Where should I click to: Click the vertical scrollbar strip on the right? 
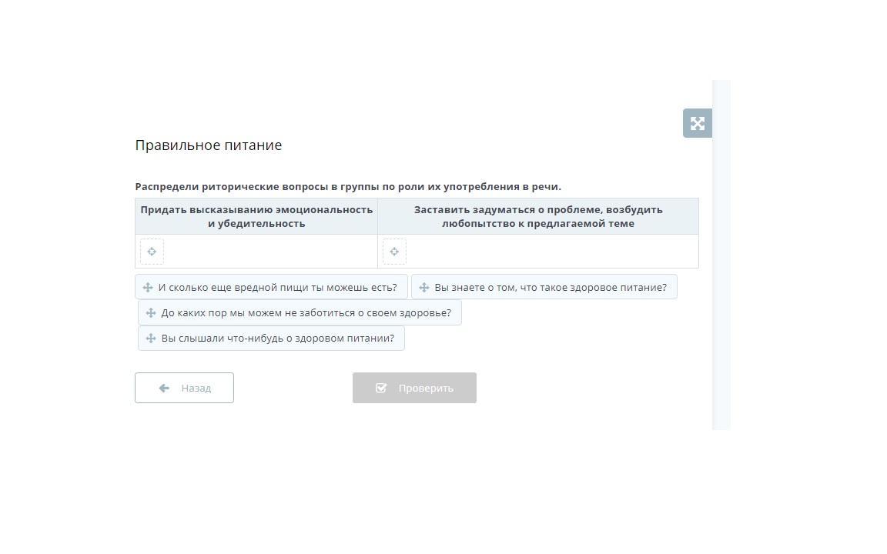pyautogui.click(x=721, y=254)
